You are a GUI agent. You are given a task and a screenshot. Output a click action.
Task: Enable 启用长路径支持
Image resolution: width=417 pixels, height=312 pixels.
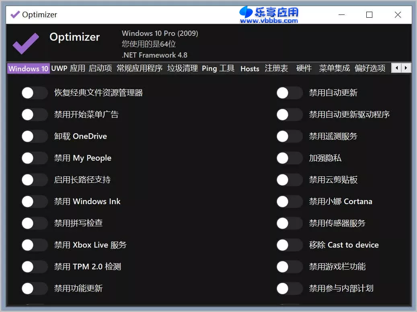coord(35,180)
